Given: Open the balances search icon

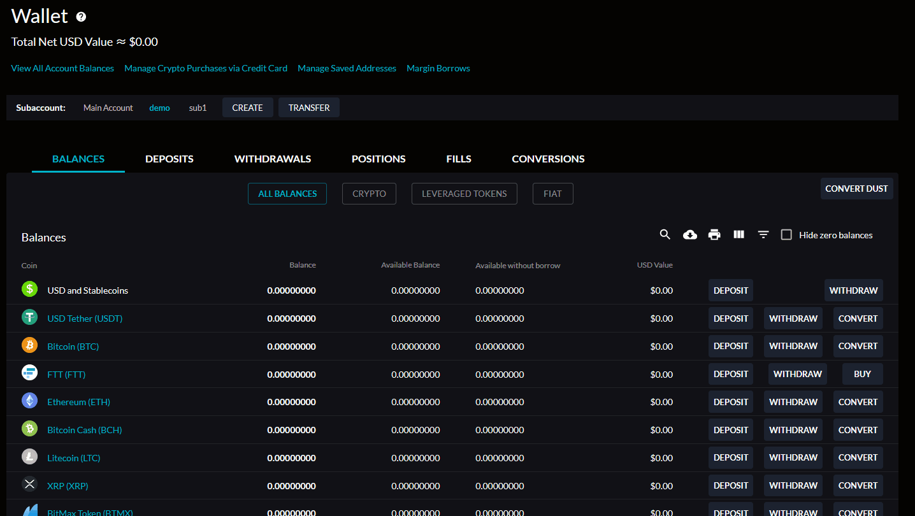Looking at the screenshot, I should click(x=665, y=235).
